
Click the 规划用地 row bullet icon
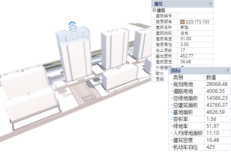tap(172, 84)
